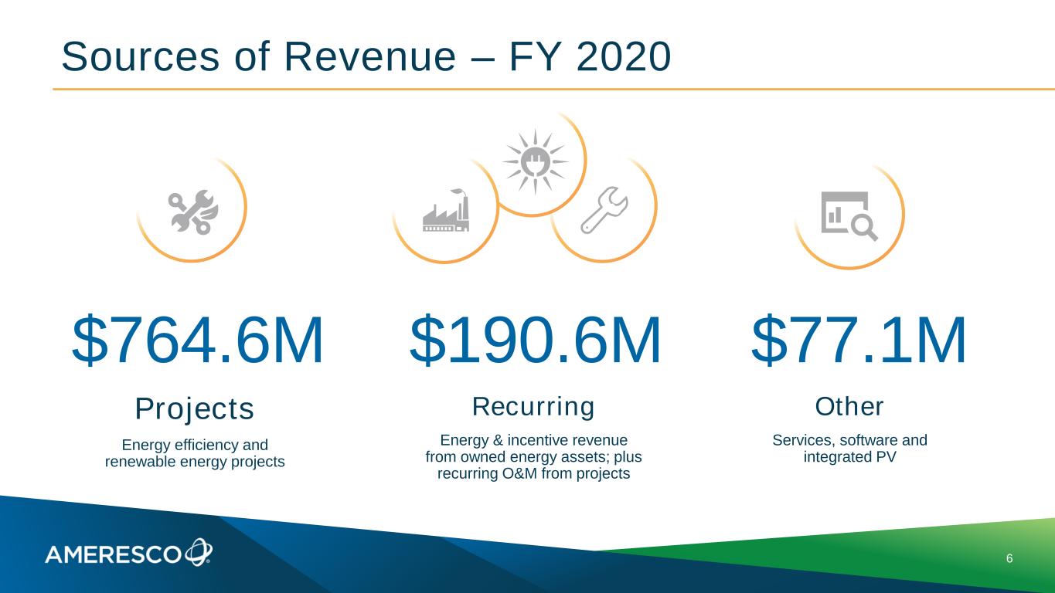Select the factory building icon
Image resolution: width=1055 pixels, height=593 pixels.
tap(445, 211)
